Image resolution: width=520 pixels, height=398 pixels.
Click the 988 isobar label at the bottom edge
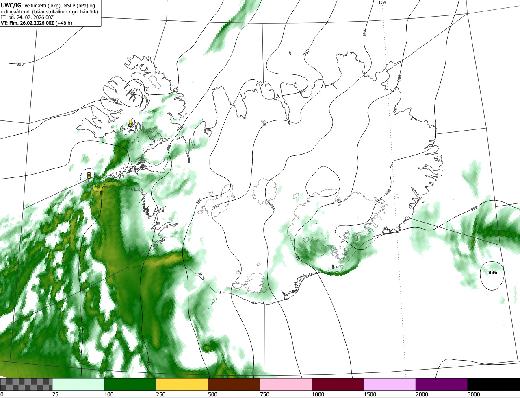(x=148, y=365)
